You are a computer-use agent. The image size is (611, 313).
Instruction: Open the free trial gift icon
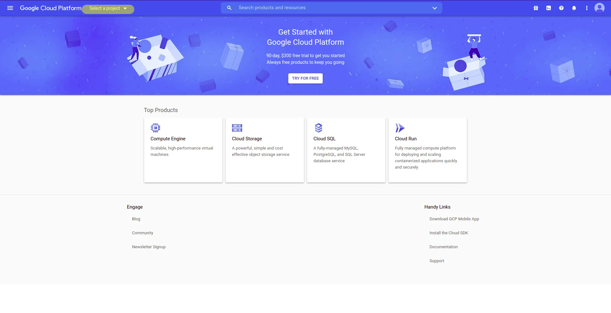pyautogui.click(x=536, y=8)
